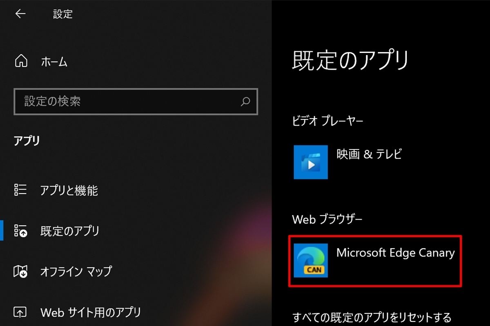Click the ビデオ プレーヤー section label

328,121
